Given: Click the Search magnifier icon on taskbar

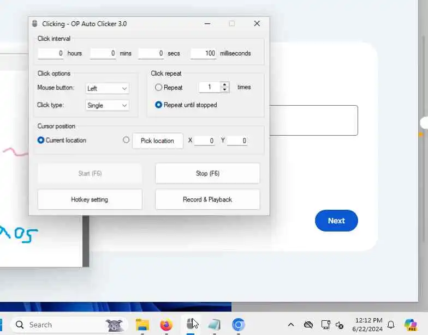Looking at the screenshot, I should click(20, 325).
